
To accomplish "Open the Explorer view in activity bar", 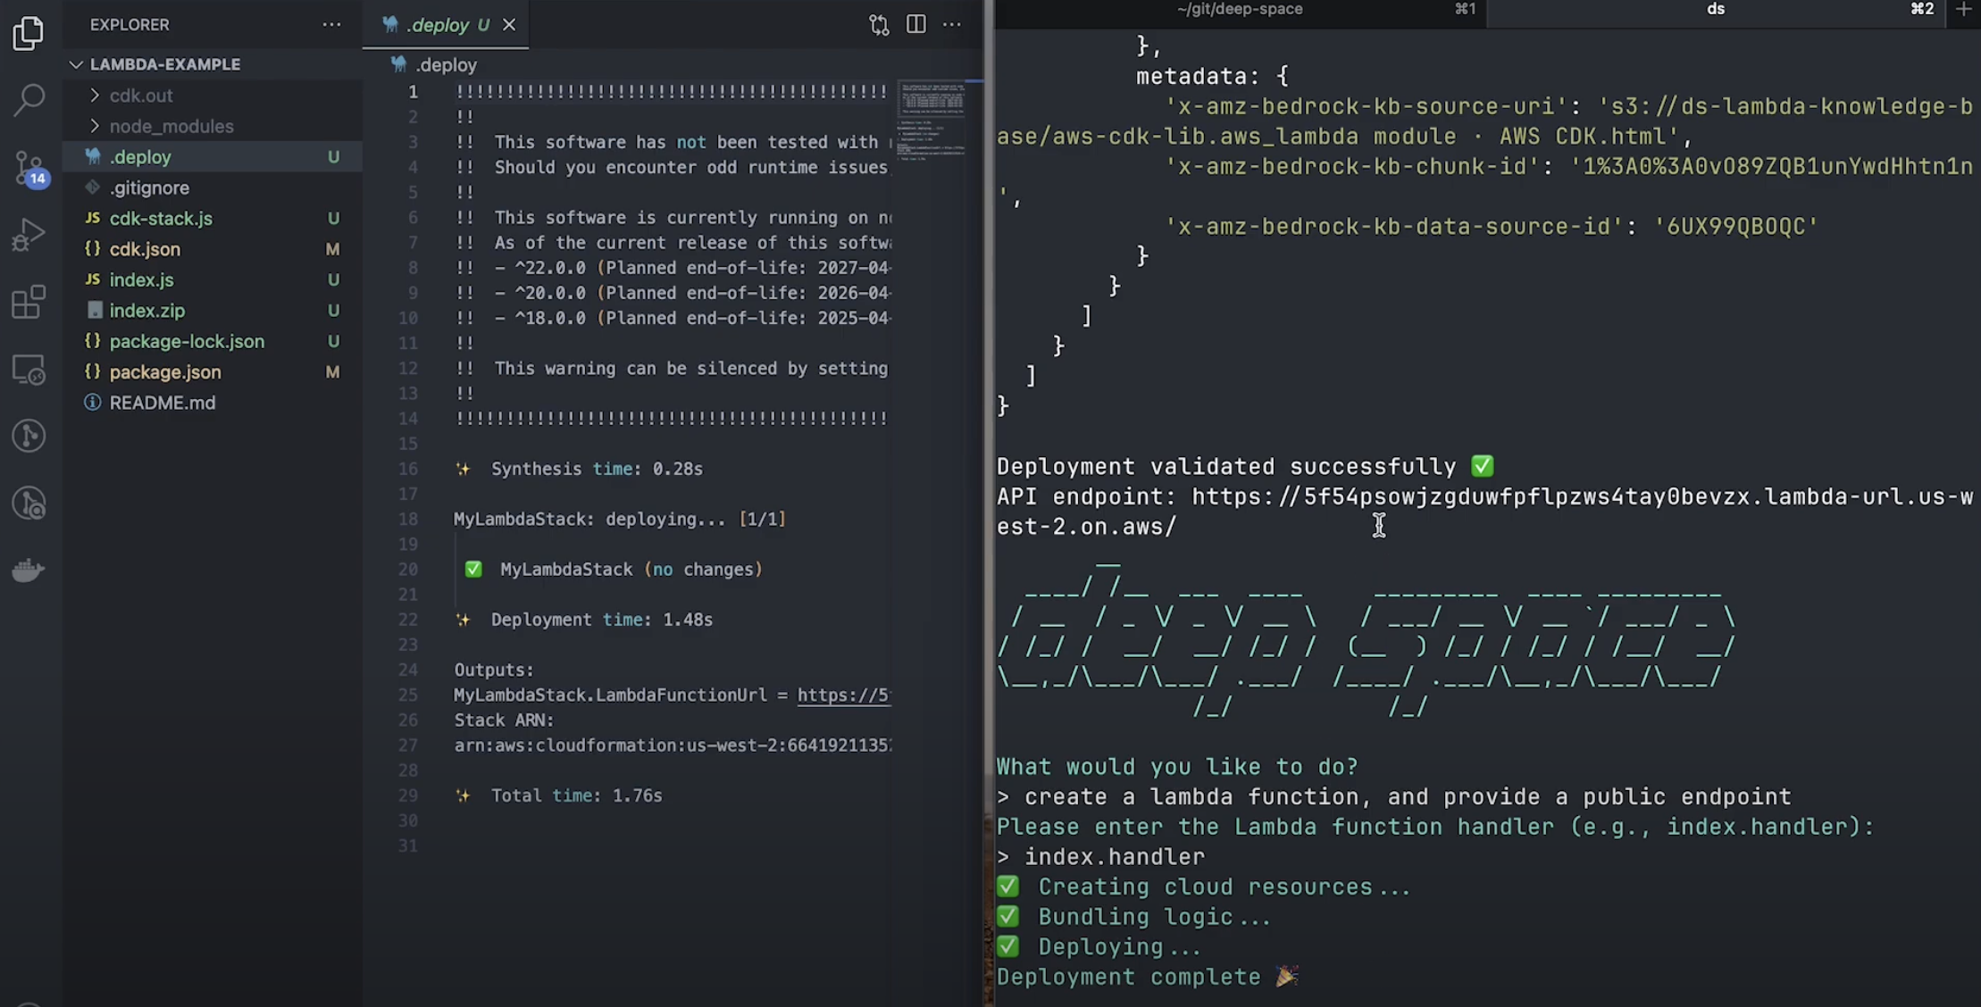I will (29, 33).
